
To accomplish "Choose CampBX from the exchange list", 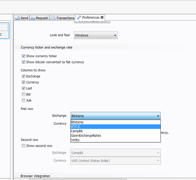I will pos(115,131).
